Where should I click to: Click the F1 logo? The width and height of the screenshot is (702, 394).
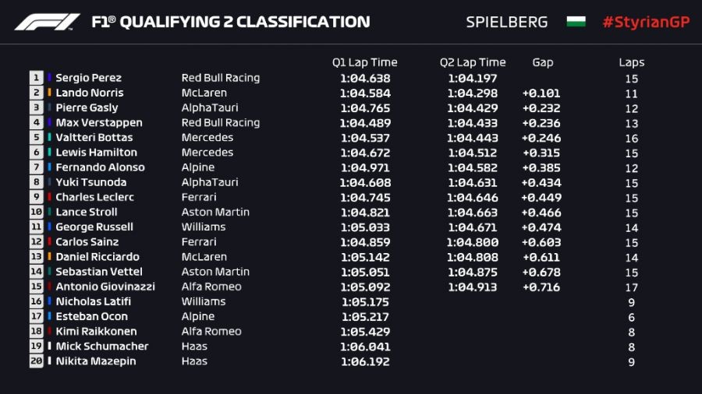tap(47, 22)
